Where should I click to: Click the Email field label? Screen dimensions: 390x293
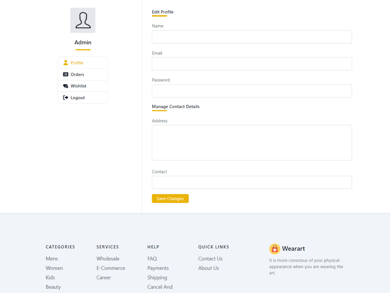(x=157, y=53)
